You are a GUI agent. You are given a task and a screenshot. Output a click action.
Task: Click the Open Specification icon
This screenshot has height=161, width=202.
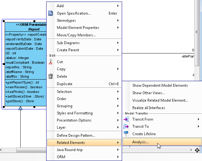pos(51,13)
